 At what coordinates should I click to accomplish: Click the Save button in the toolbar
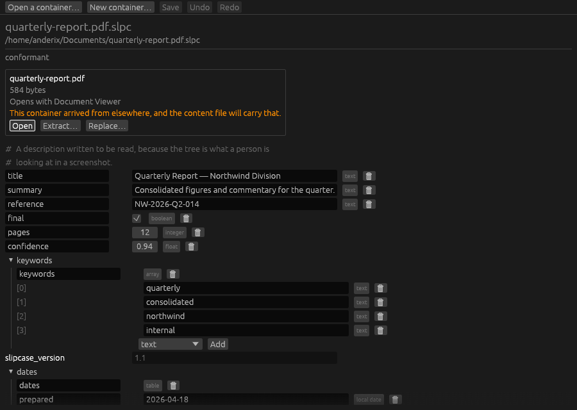tap(171, 7)
